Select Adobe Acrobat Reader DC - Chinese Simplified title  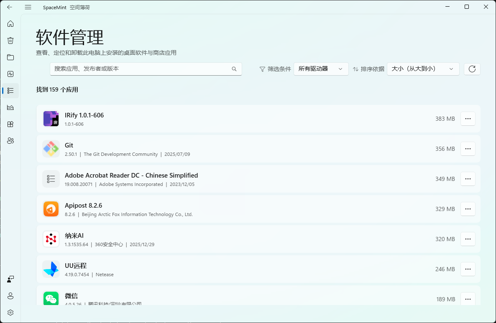(x=131, y=175)
